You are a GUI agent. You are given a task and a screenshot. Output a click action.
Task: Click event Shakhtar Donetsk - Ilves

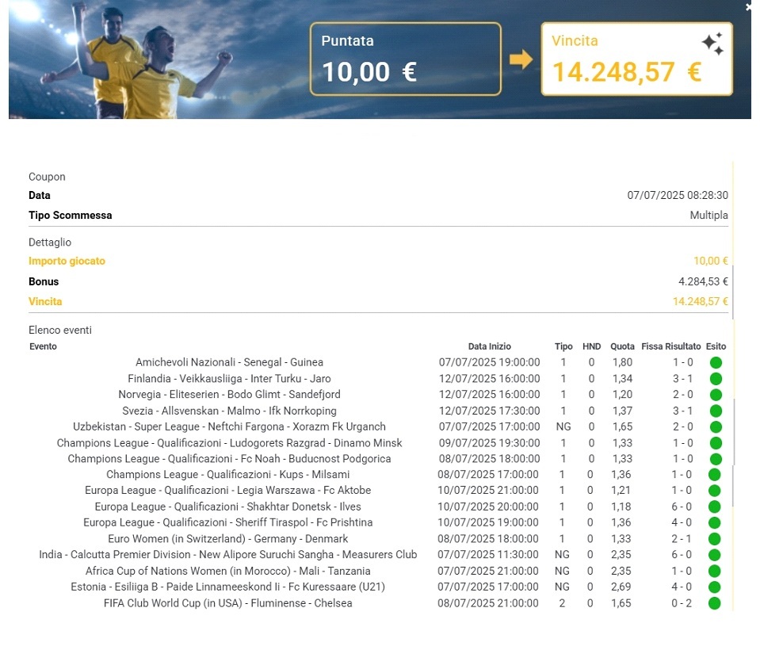[x=227, y=507]
